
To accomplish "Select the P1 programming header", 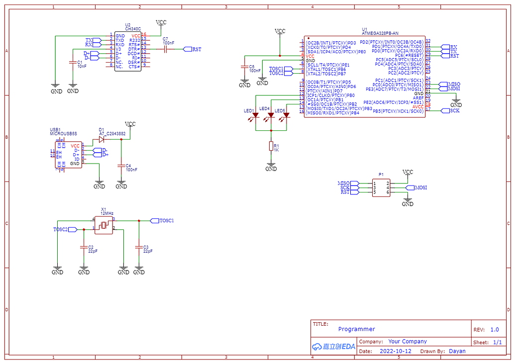I will (381, 186).
